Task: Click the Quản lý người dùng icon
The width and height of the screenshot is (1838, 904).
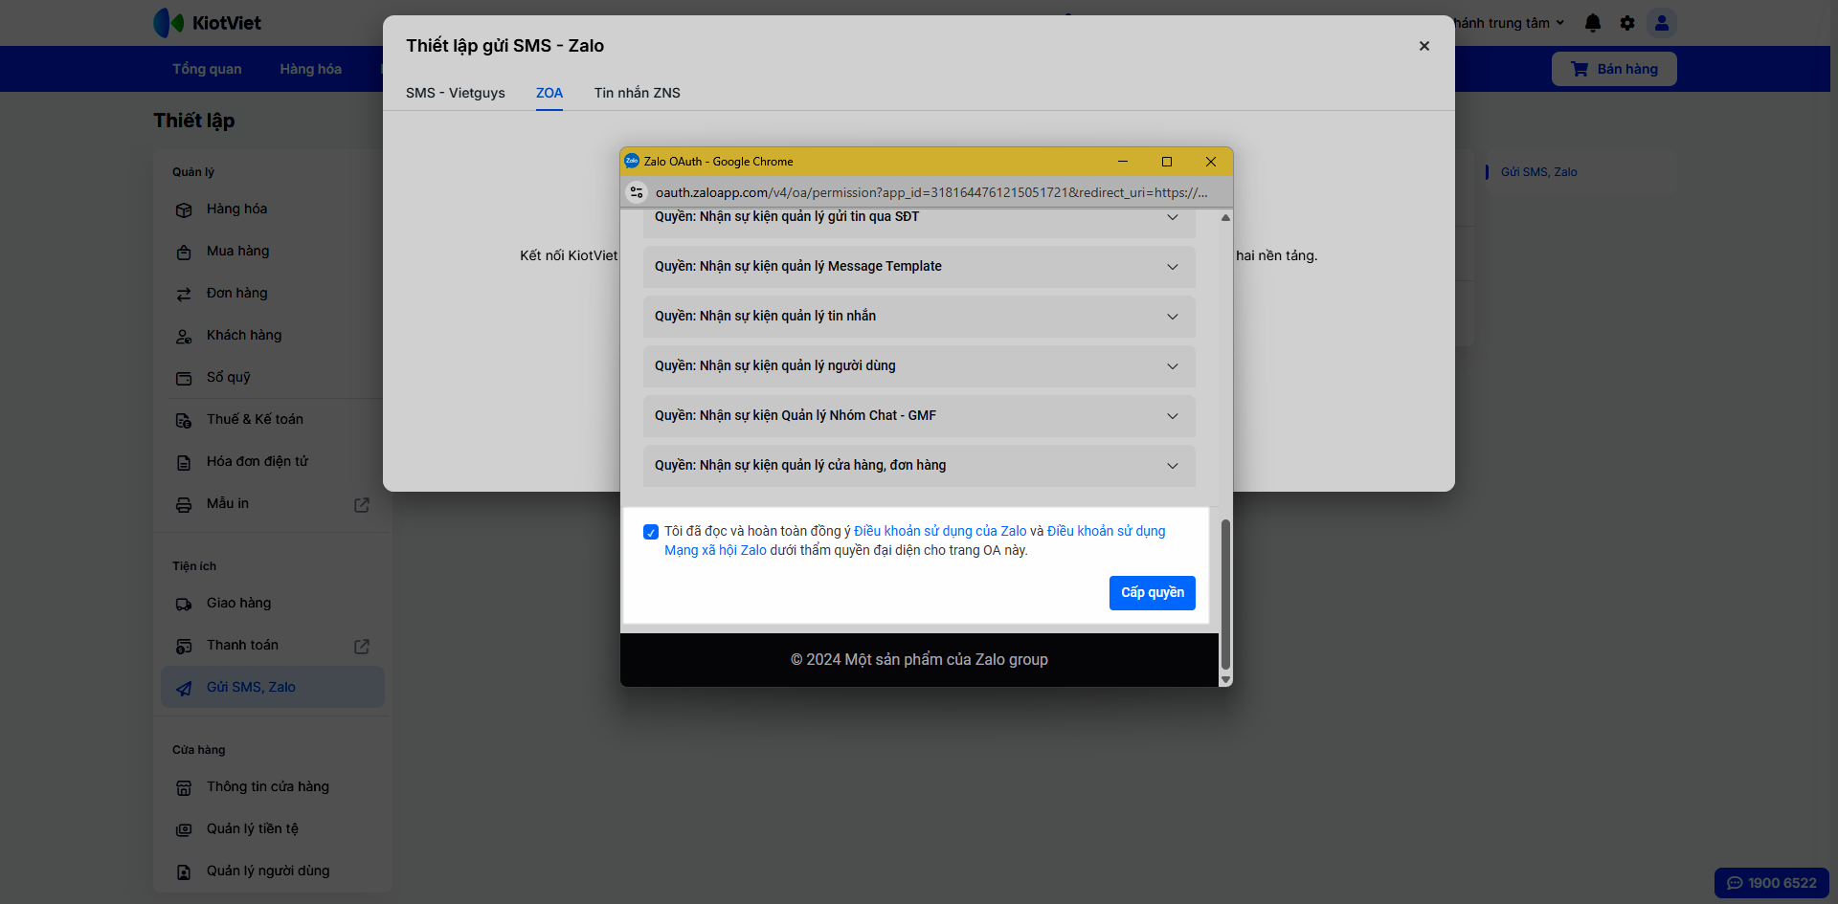Action: (x=184, y=871)
